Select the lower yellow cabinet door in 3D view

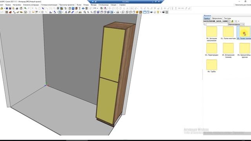[107, 101]
